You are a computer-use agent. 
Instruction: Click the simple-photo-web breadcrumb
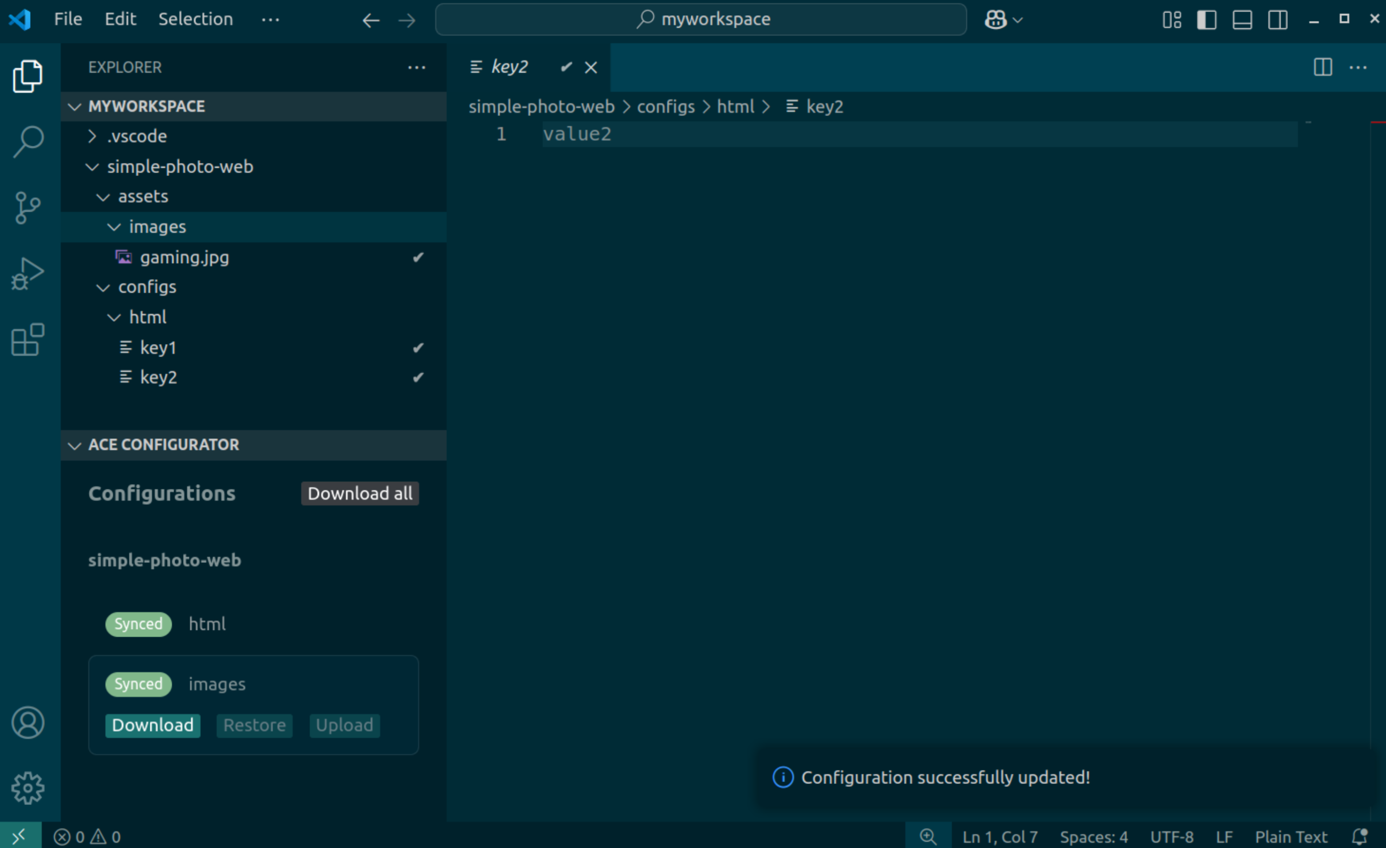coord(541,107)
